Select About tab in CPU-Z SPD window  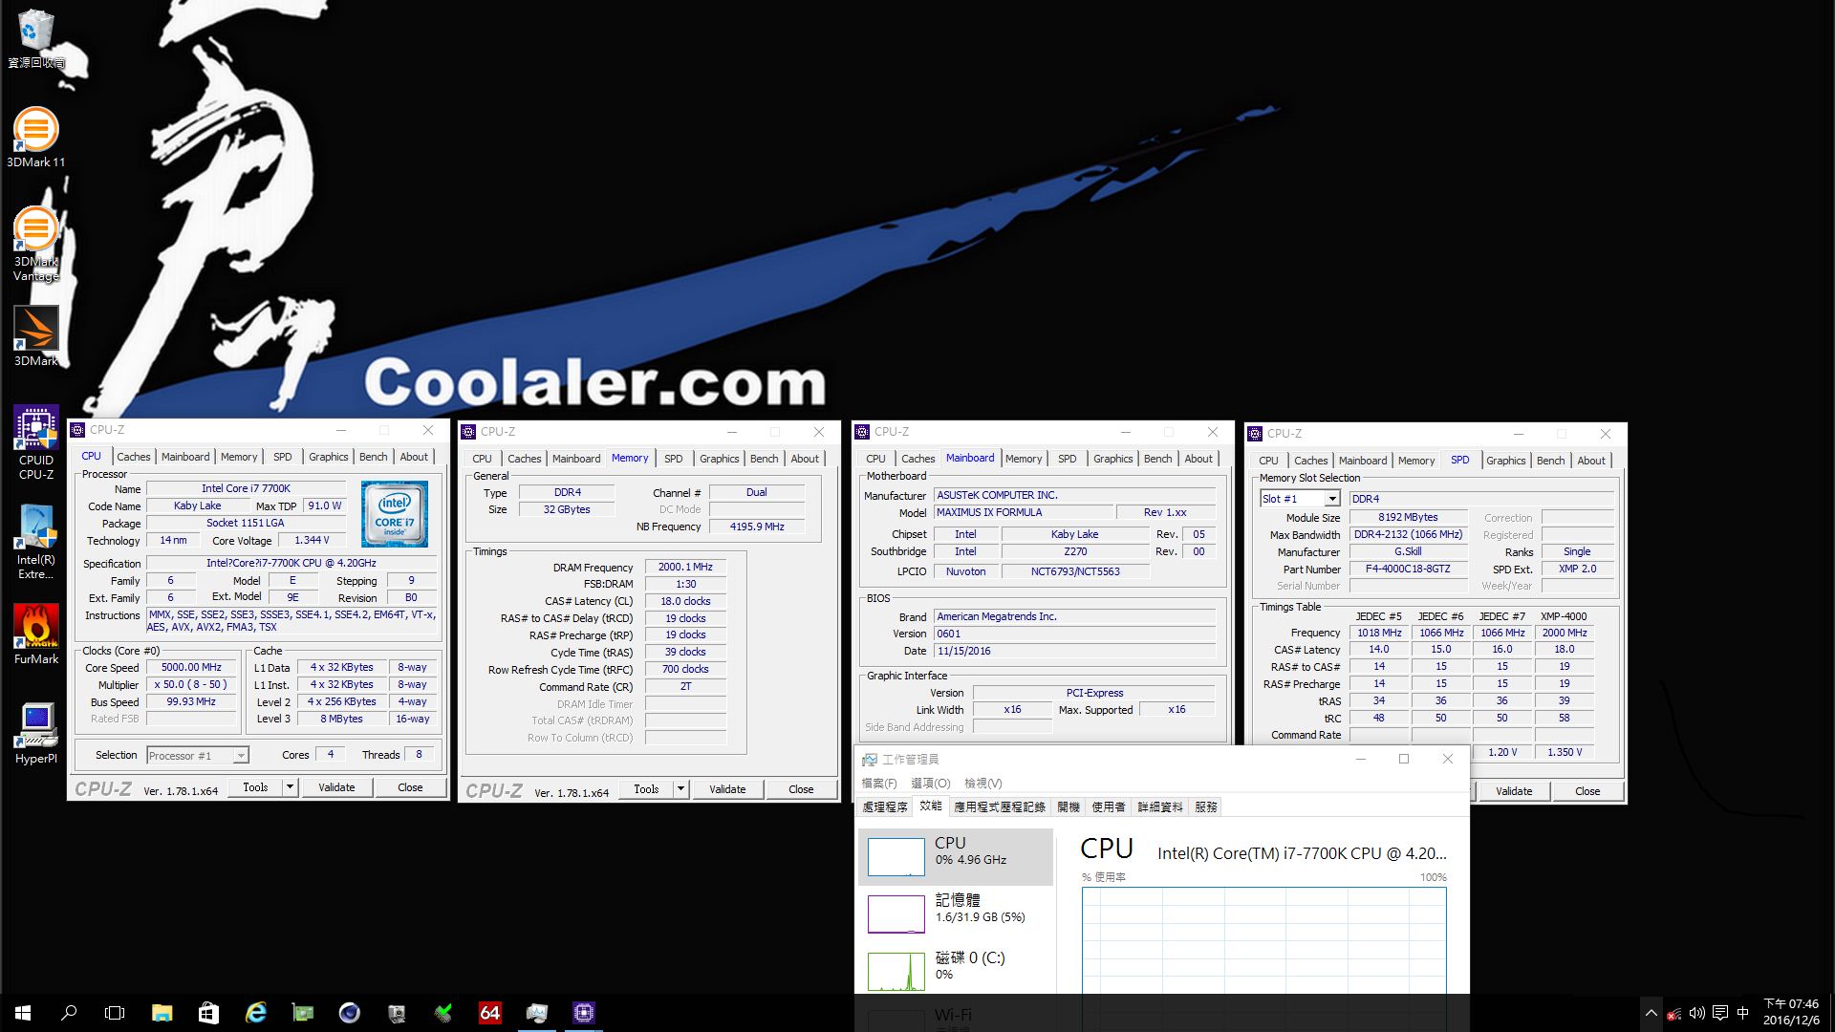[1590, 461]
